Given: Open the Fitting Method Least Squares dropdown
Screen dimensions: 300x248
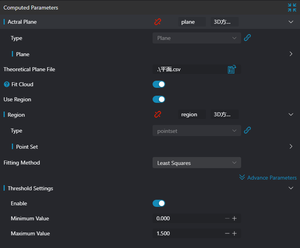Looking at the screenshot, I should coord(197,163).
